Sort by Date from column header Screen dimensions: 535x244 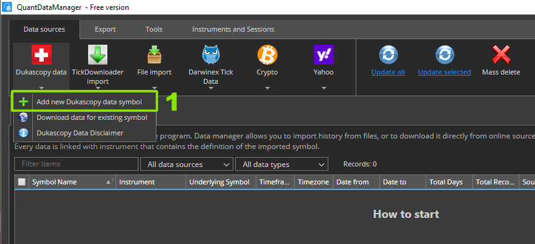[356, 182]
